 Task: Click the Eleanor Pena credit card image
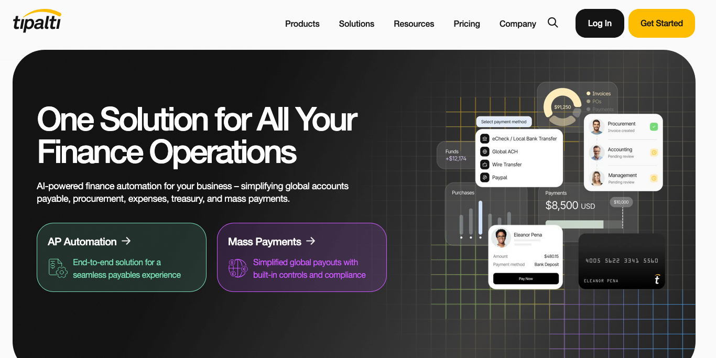[622, 262]
